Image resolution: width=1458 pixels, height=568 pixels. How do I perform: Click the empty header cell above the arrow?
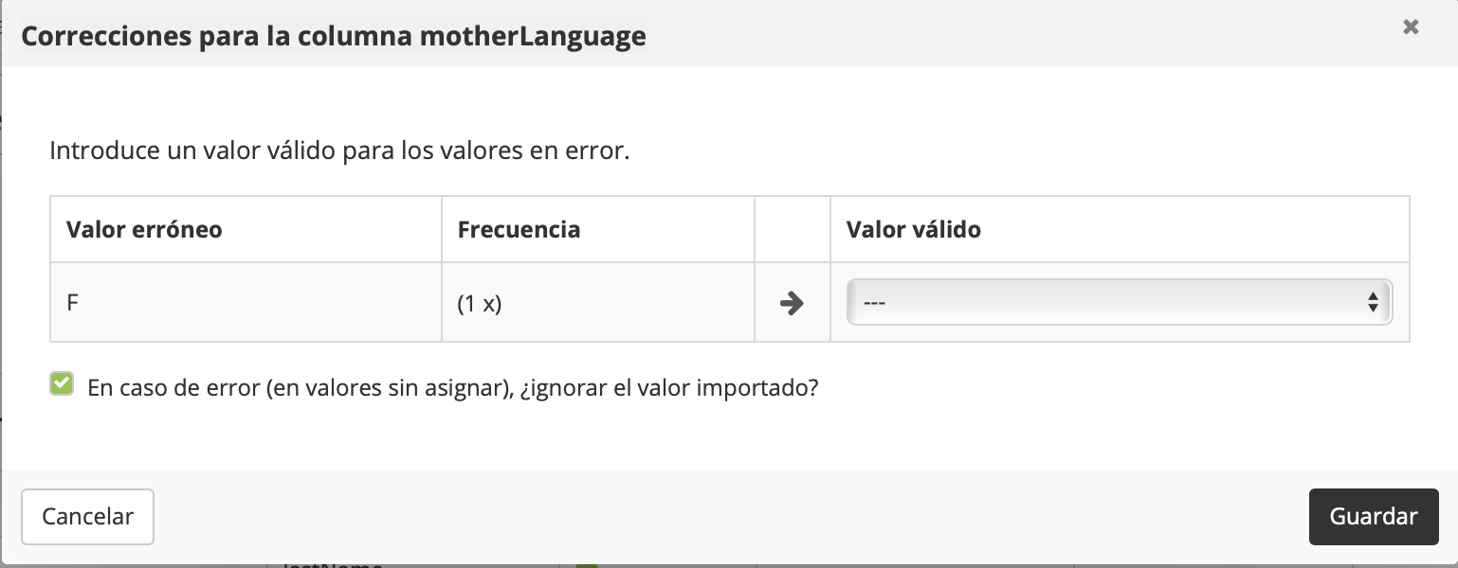[x=792, y=230]
